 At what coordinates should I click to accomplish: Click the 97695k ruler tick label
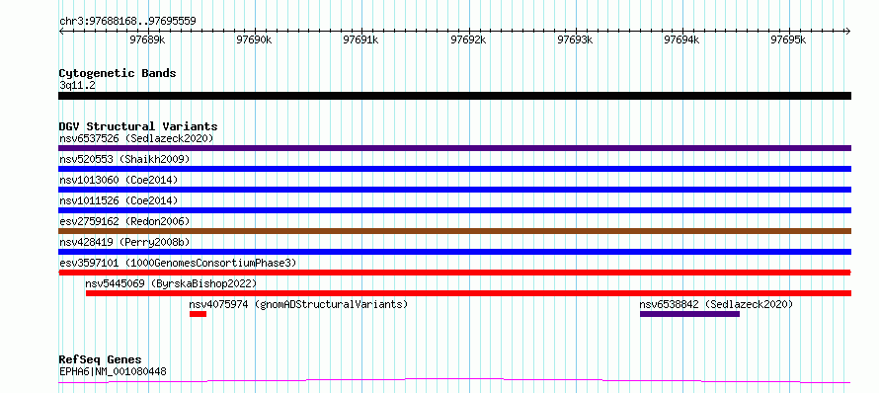click(789, 39)
